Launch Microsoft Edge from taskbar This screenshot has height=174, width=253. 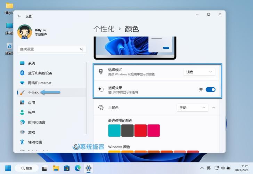tap(77, 168)
